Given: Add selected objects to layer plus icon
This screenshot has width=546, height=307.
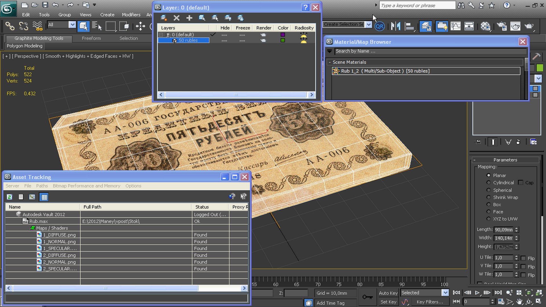Looking at the screenshot, I should pos(189,18).
